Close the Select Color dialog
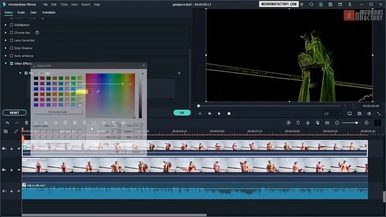386x217 pixels. 144,66
